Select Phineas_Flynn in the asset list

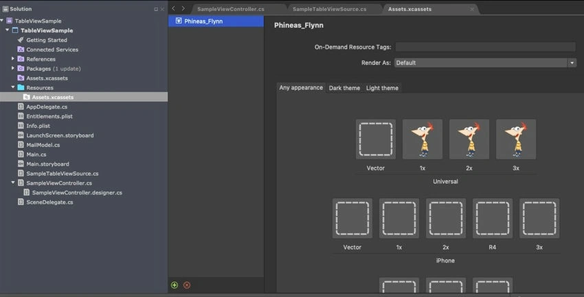216,21
